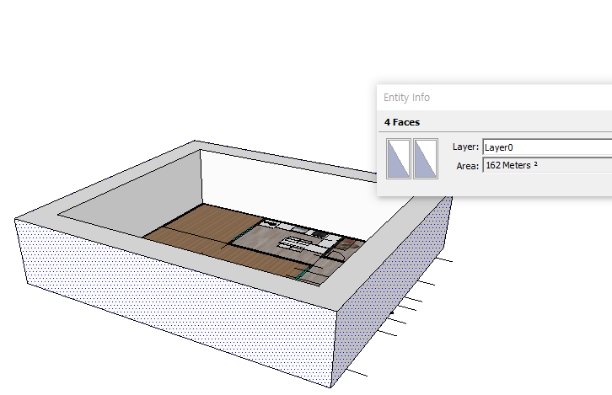Click the Layer: label
The height and width of the screenshot is (395, 612).
point(465,147)
